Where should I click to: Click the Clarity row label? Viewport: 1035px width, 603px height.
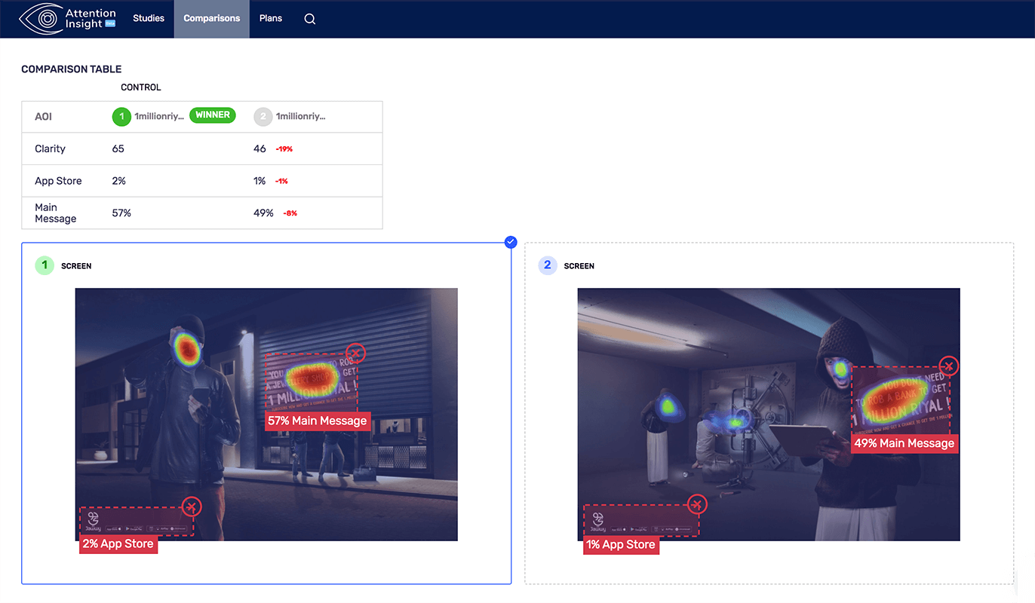pos(51,149)
